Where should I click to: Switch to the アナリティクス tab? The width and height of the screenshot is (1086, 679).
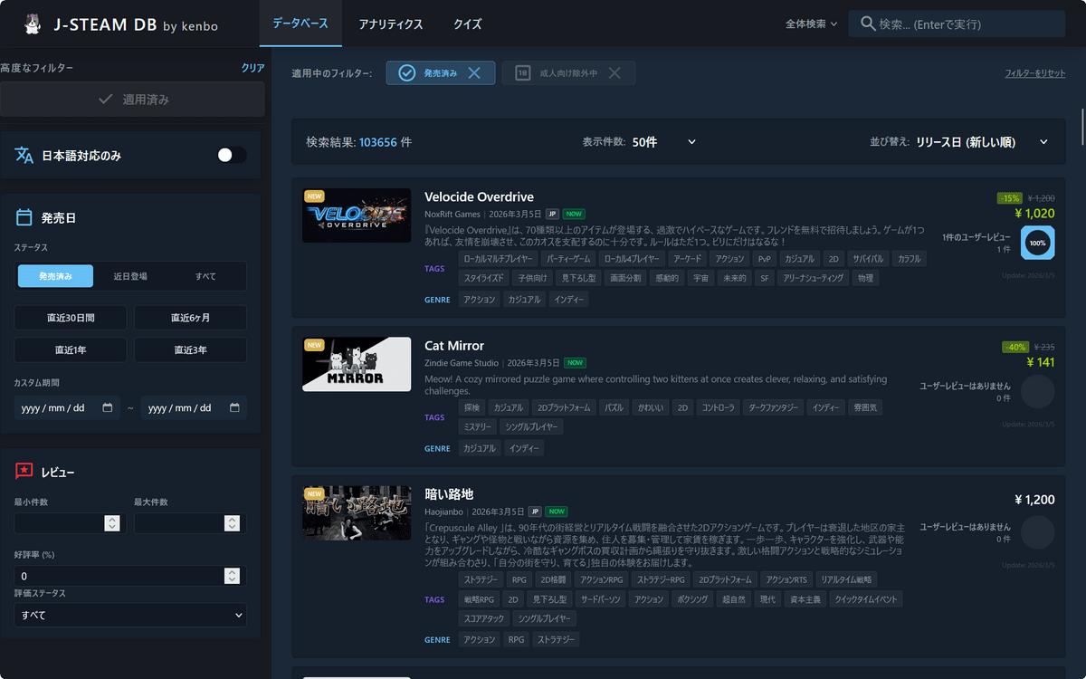(x=390, y=24)
